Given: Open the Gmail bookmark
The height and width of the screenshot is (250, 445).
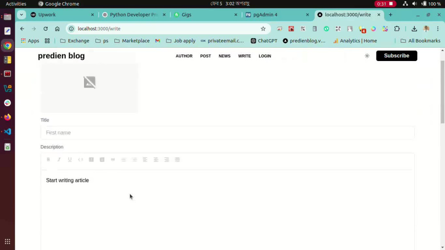Looking at the screenshot, I should pos(158,41).
